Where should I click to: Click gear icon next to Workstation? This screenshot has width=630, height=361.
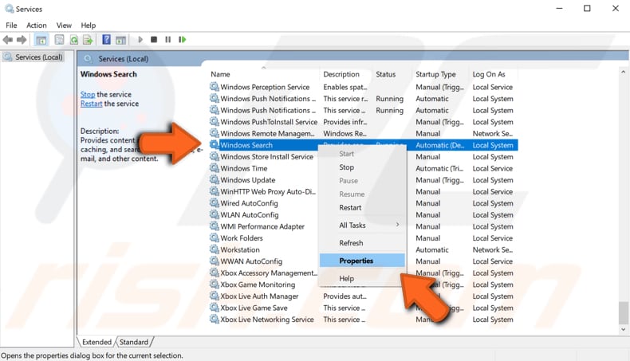[215, 249]
